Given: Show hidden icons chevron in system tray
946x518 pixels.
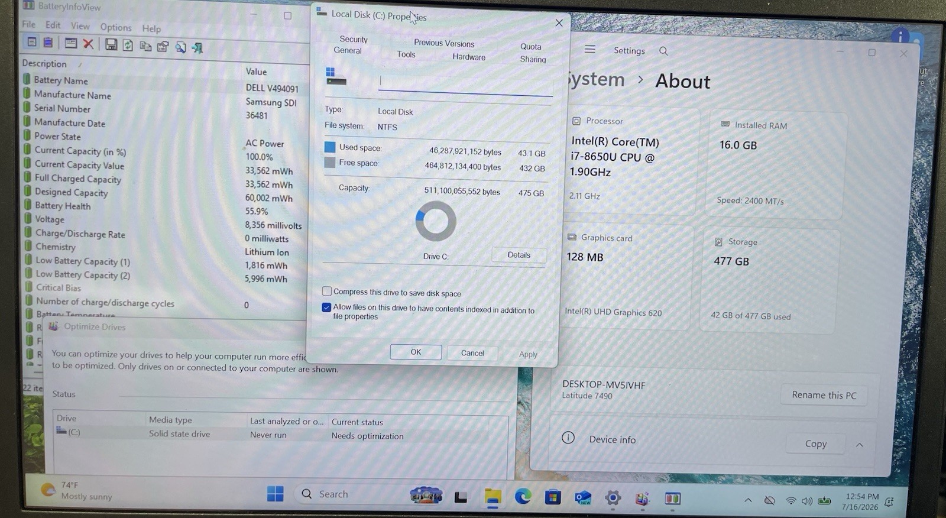Looking at the screenshot, I should click(748, 500).
